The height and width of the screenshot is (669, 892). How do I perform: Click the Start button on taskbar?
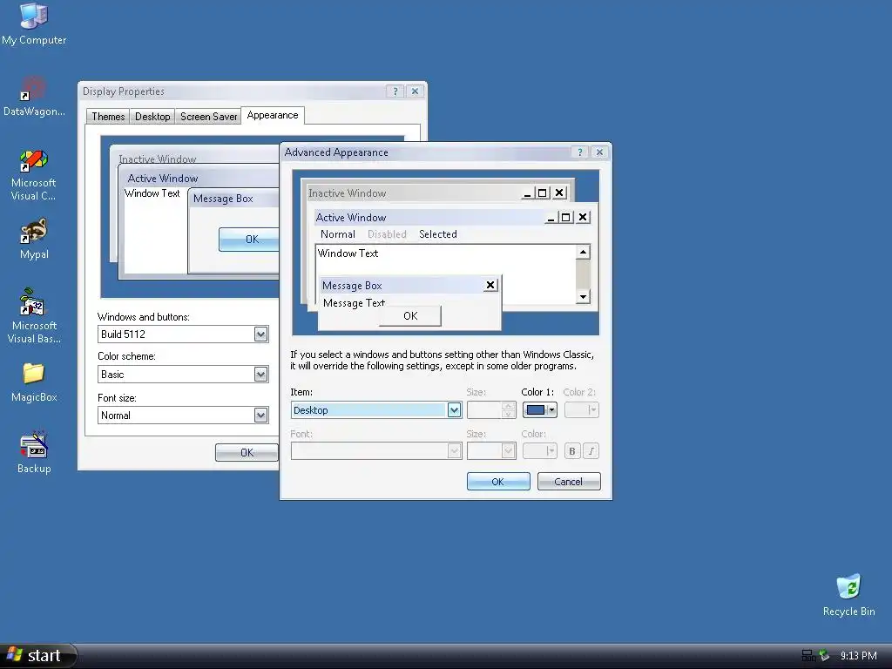coord(37,656)
